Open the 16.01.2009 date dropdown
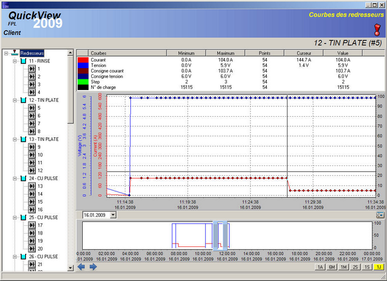Image resolution: width=387 pixels, height=281 pixels. click(x=113, y=215)
